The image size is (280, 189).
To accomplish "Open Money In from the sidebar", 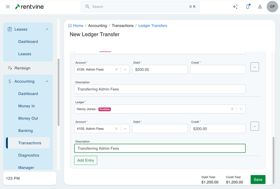I will (x=26, y=106).
